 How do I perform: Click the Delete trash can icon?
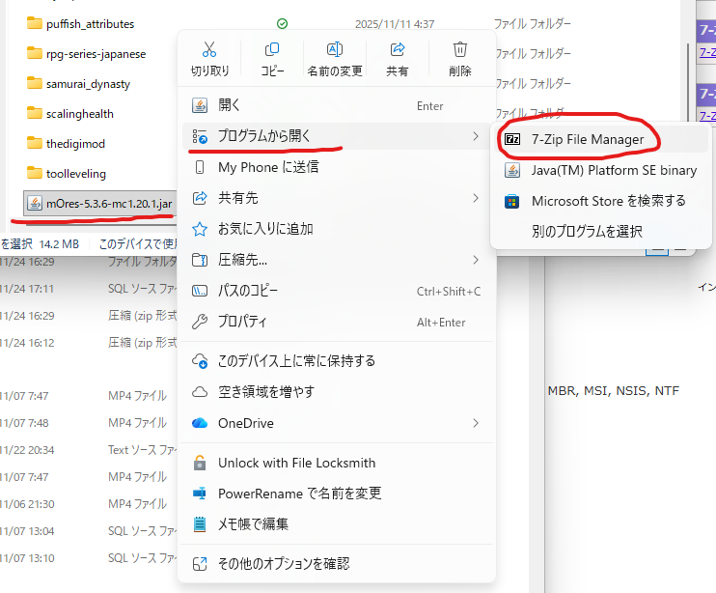(460, 49)
